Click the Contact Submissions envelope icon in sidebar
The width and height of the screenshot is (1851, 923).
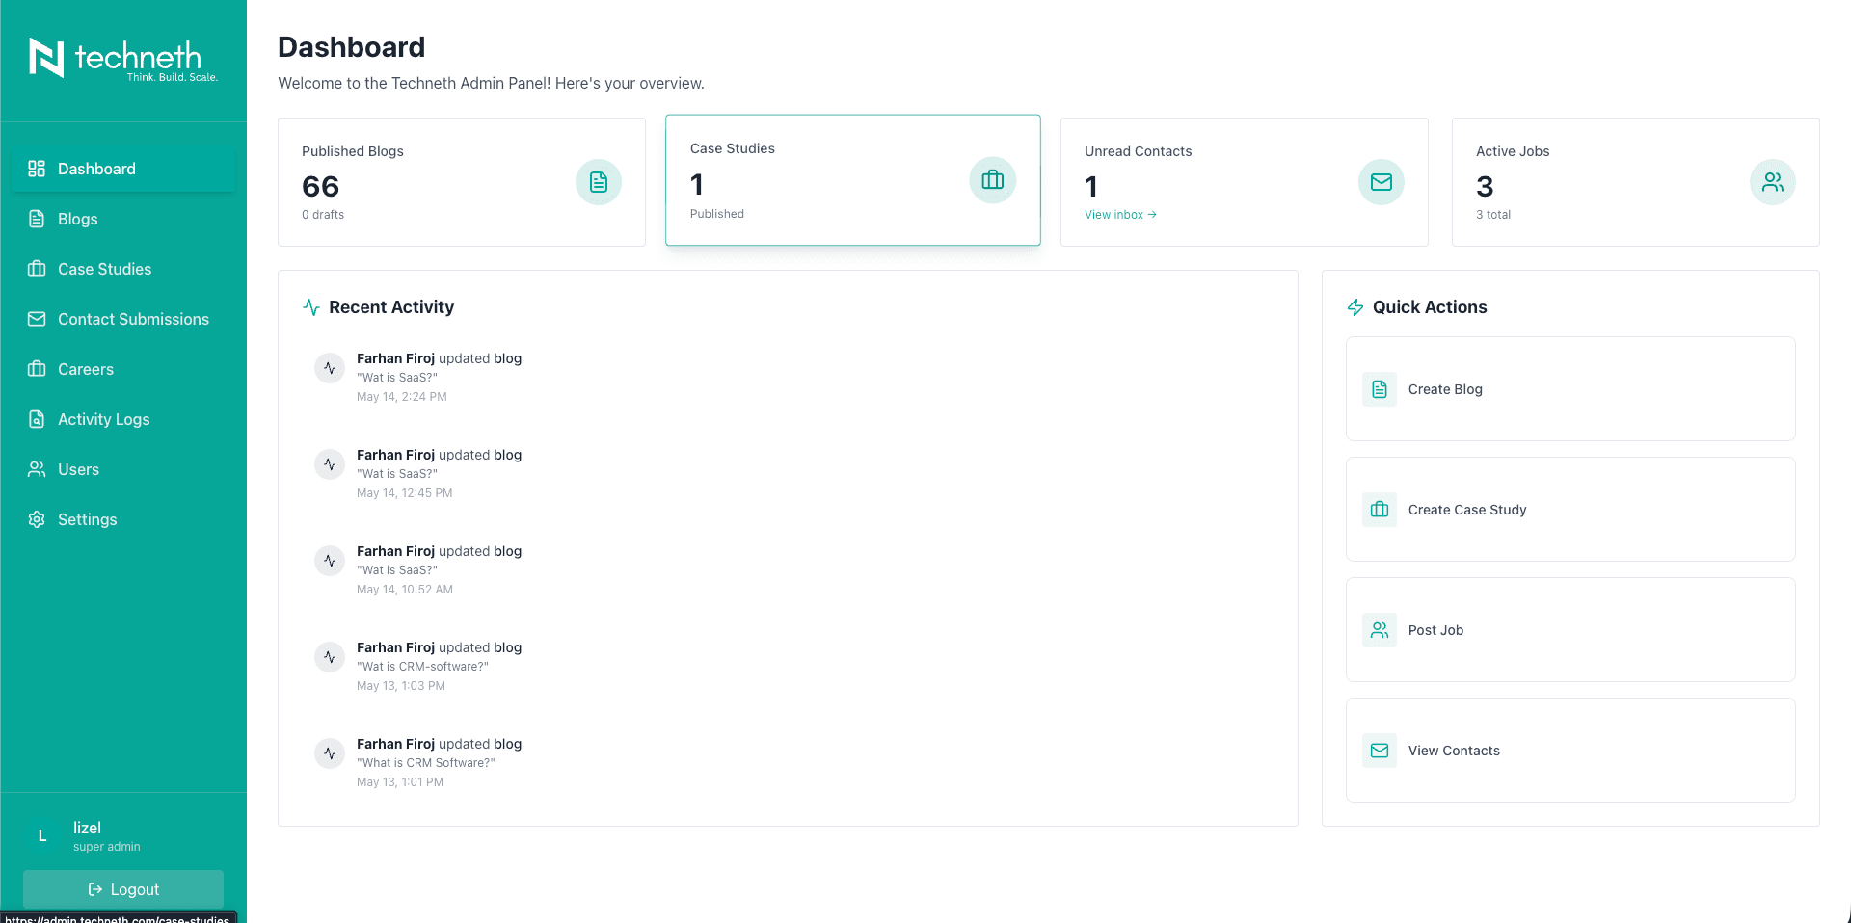pos(37,319)
